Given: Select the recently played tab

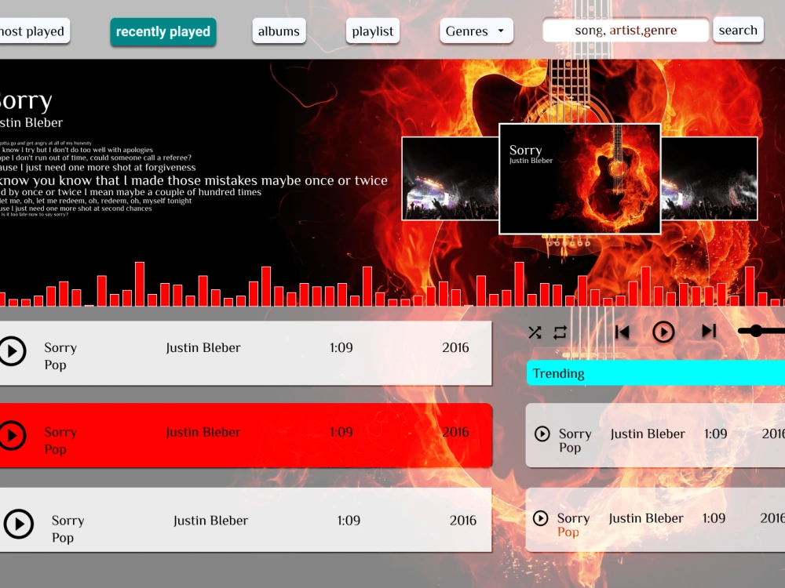Looking at the screenshot, I should (x=163, y=32).
